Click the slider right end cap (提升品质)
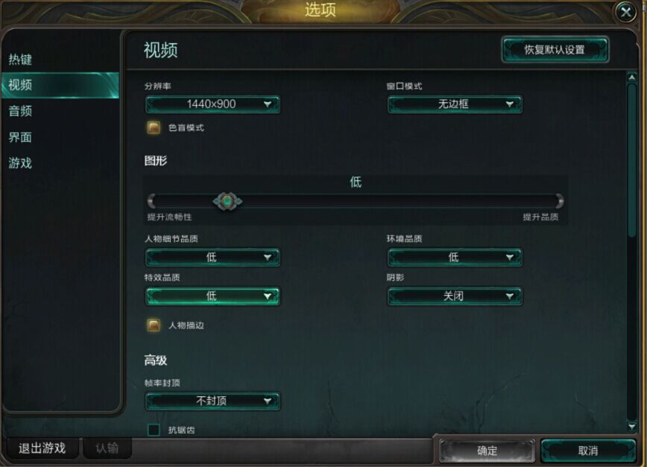This screenshot has width=647, height=467. click(559, 201)
